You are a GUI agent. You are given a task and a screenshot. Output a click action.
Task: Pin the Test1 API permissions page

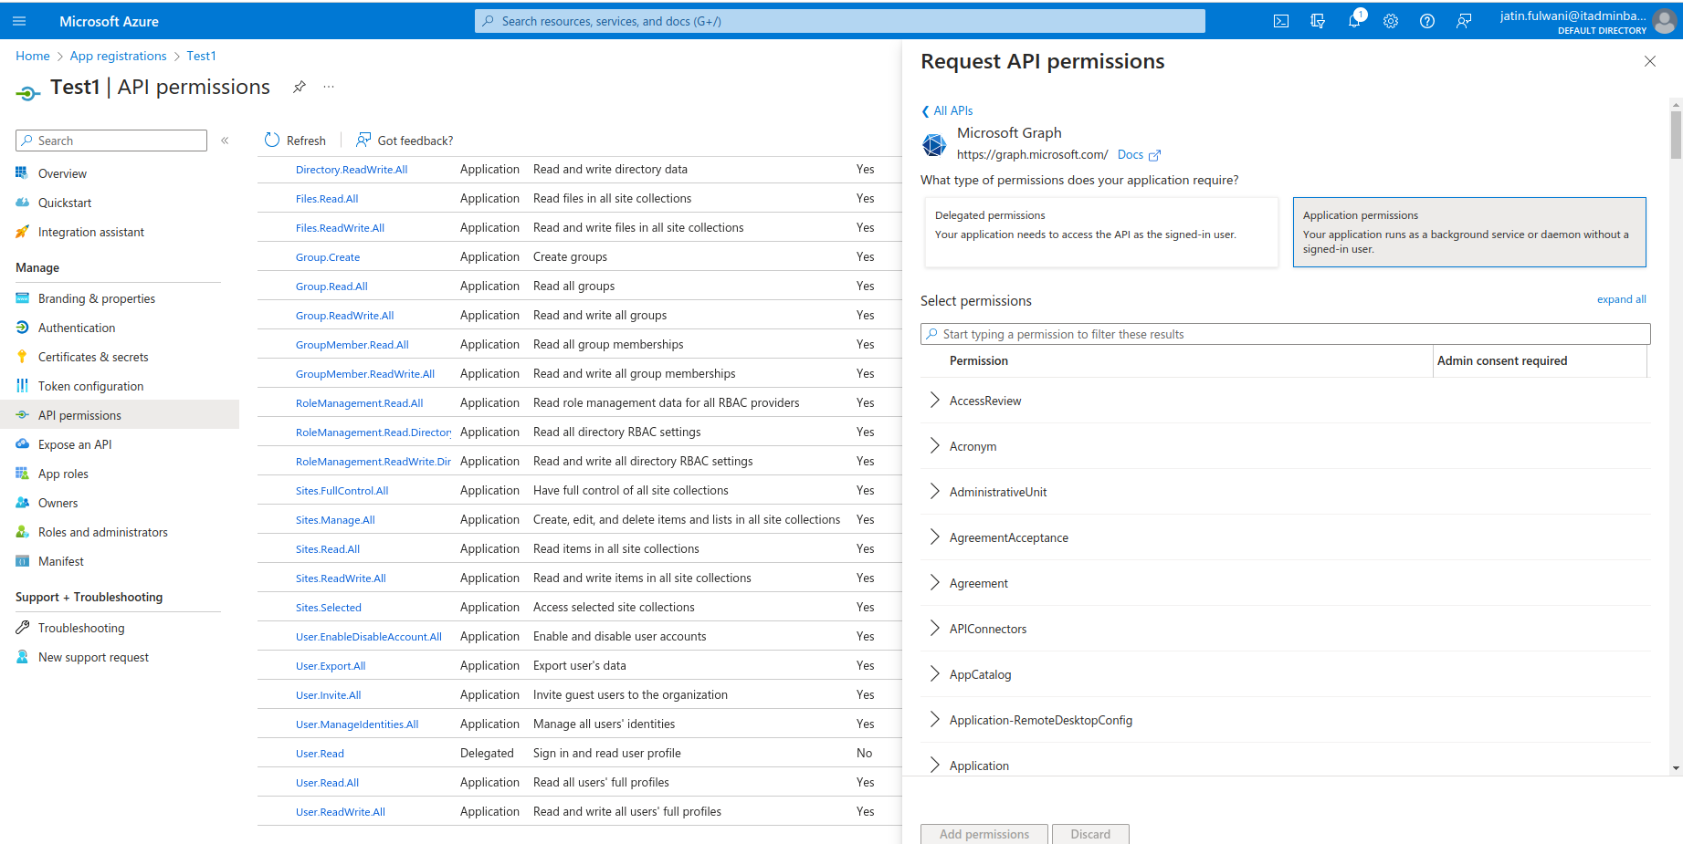(300, 87)
